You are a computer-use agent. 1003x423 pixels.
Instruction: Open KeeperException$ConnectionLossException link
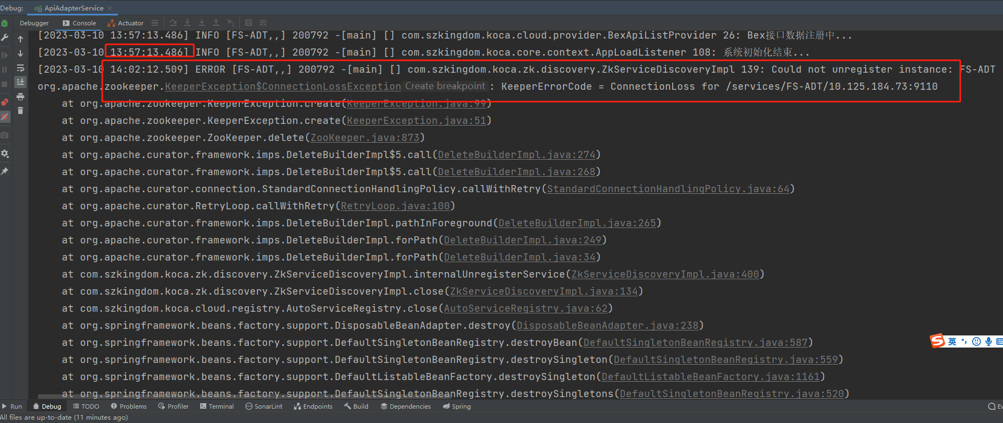pos(283,86)
